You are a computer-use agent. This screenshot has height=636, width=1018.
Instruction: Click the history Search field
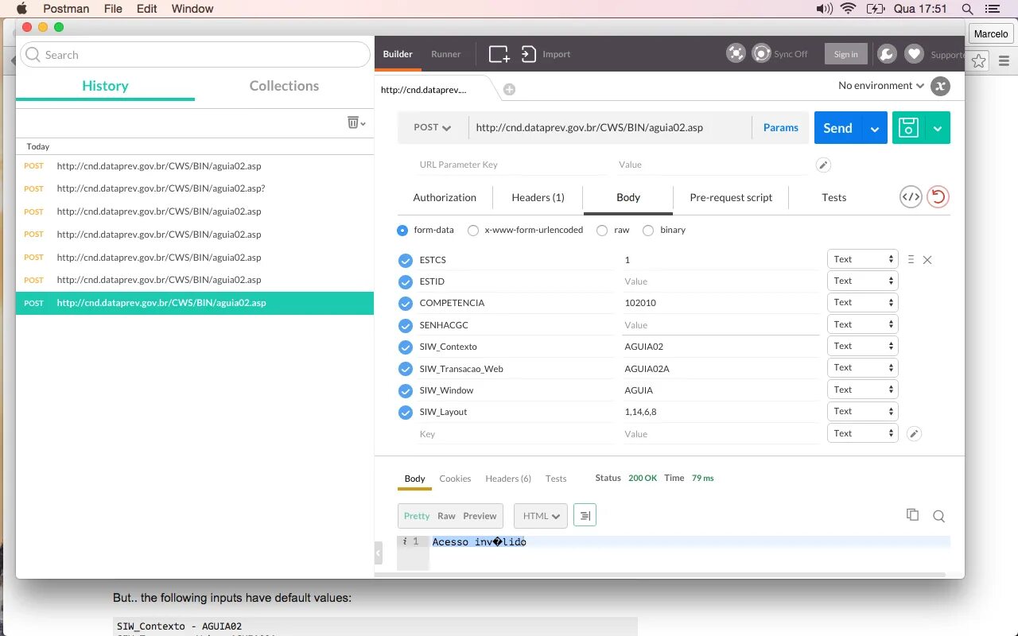click(195, 55)
